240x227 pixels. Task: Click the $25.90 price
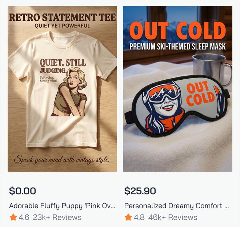tap(140, 191)
